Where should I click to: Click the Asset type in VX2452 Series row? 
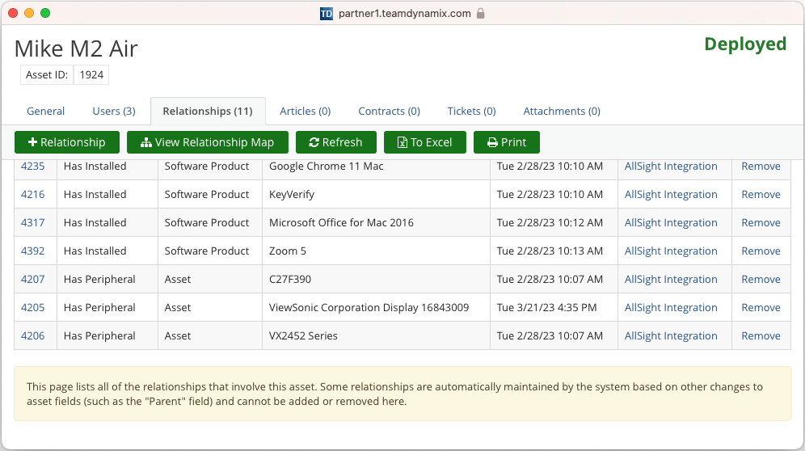[178, 335]
